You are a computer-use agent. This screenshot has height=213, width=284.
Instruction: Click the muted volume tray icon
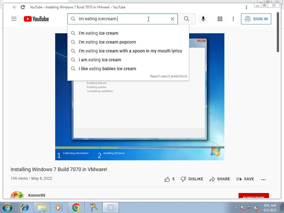(x=256, y=208)
